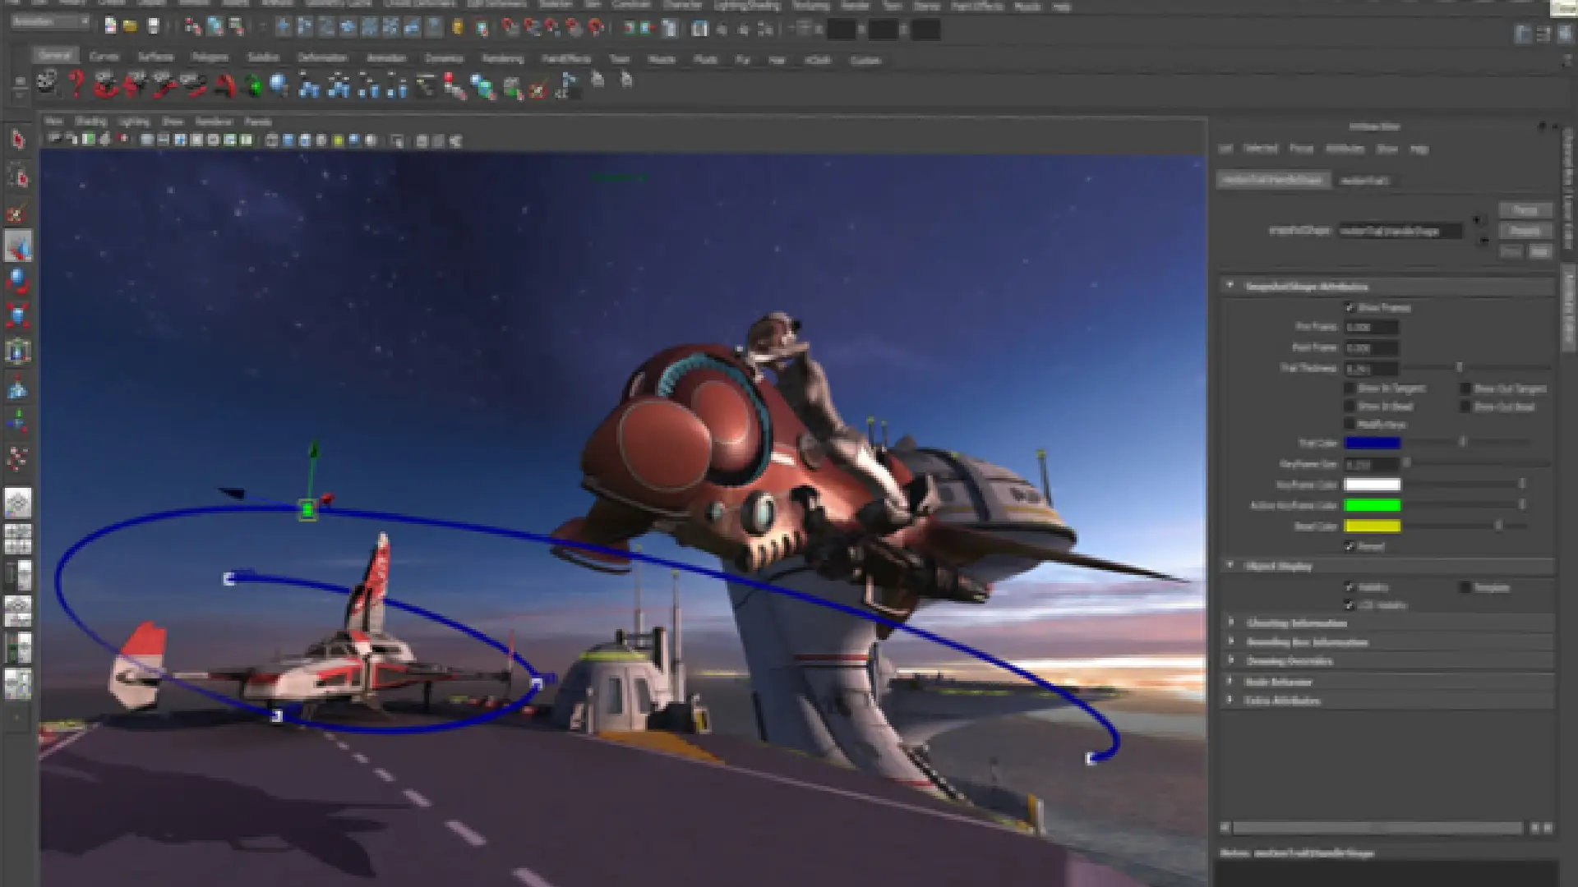Click the red question mark shelf icon

tap(76, 83)
